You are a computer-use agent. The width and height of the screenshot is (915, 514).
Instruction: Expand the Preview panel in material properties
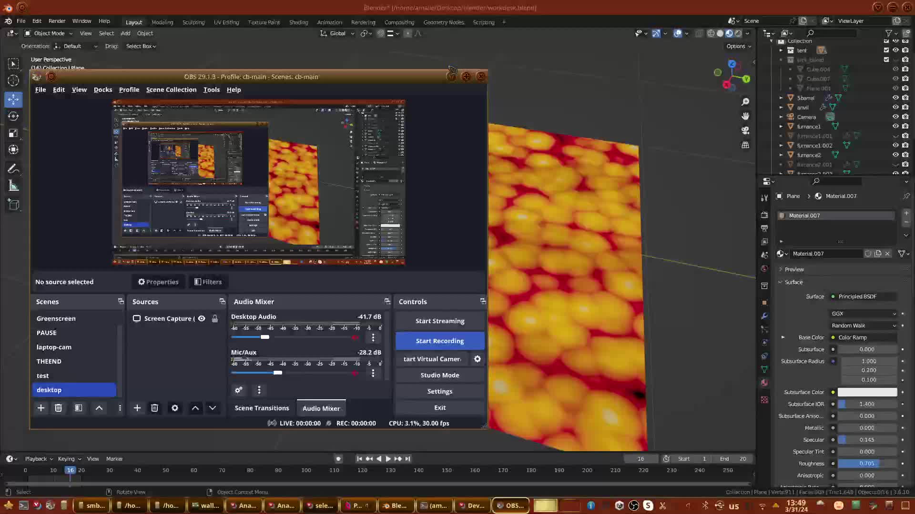[794, 269]
